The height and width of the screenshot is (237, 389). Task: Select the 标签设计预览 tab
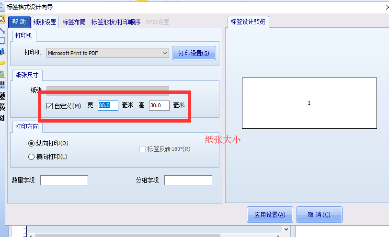coord(248,22)
